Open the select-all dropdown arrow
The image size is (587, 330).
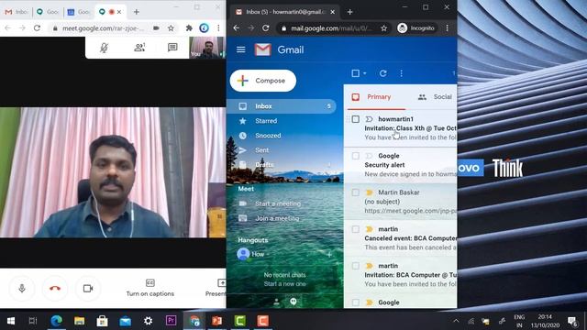click(x=365, y=73)
